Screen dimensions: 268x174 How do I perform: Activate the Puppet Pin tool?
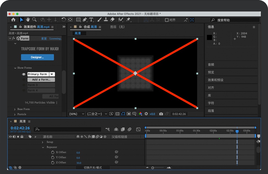[128, 19]
